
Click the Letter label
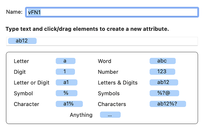pos(21,61)
